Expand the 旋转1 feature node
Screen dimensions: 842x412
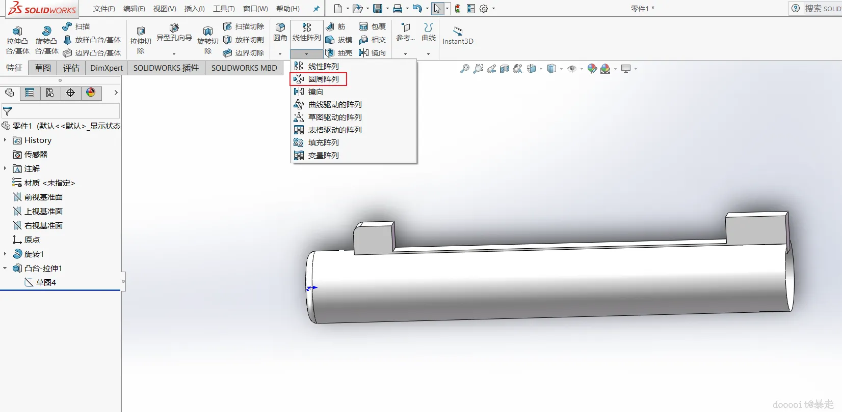5,254
